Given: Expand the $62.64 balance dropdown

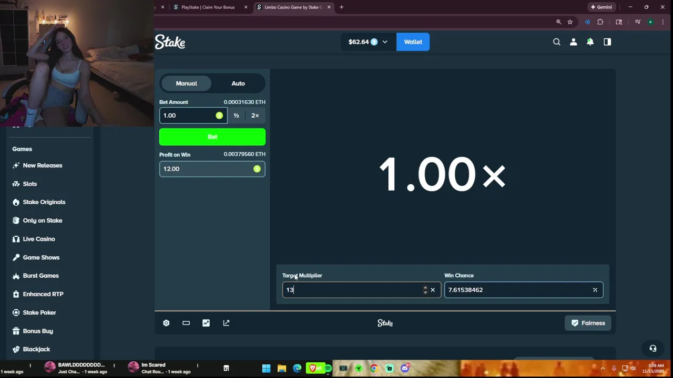Looking at the screenshot, I should pos(385,42).
